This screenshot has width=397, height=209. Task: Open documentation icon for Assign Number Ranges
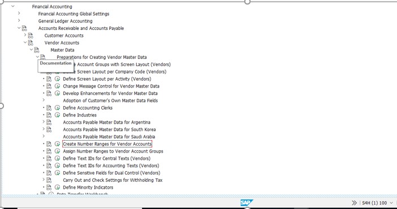click(x=49, y=151)
